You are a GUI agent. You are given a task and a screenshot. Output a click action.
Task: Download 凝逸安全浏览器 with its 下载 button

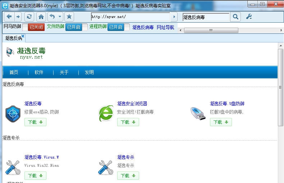click(128, 122)
